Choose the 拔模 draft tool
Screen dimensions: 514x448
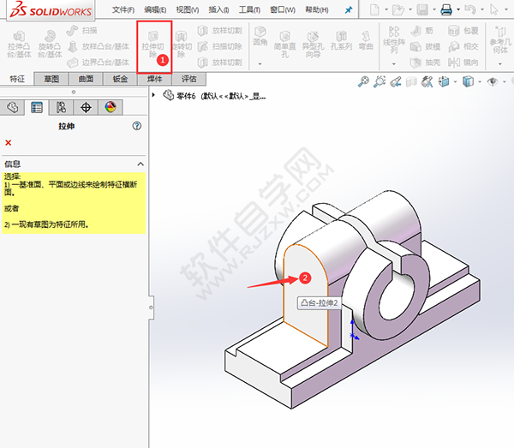tap(425, 46)
